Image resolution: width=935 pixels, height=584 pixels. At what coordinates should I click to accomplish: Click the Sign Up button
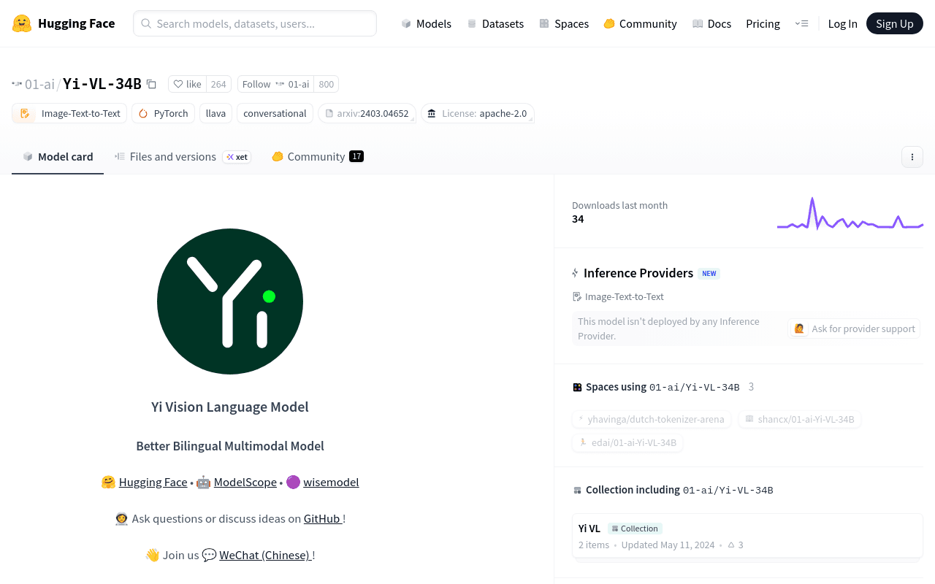(x=895, y=23)
